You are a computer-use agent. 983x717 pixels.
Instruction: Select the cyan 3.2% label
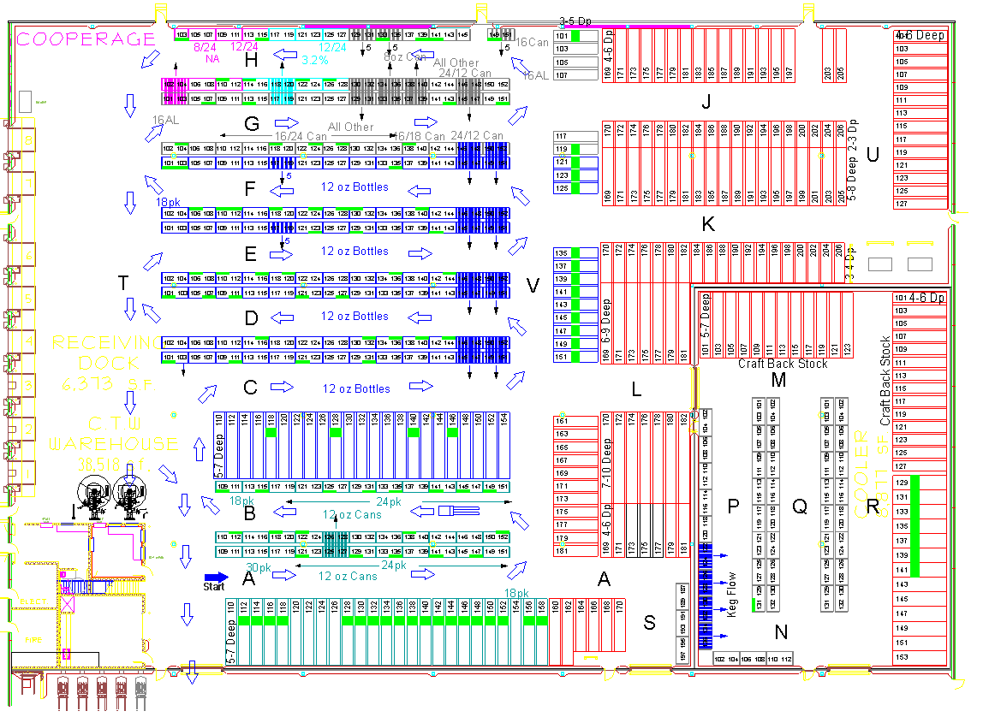315,60
